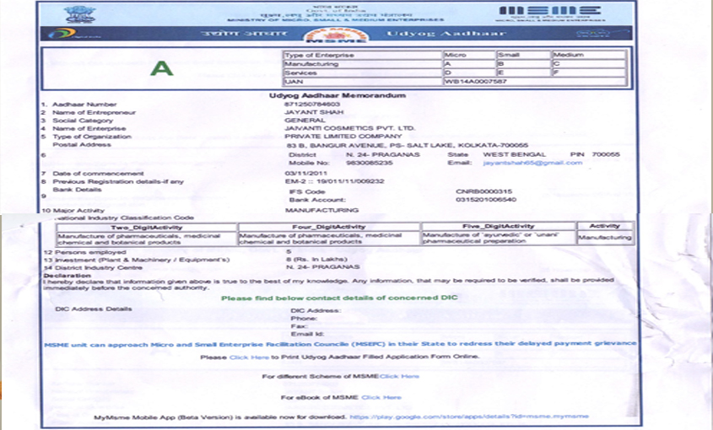Click the Five_DigitActivity column header
Screen dimensions: 713x430
[498, 227]
